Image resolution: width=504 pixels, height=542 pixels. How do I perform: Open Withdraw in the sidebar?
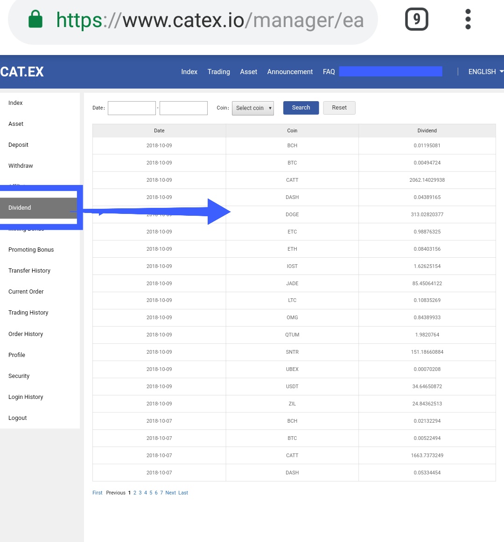point(21,166)
